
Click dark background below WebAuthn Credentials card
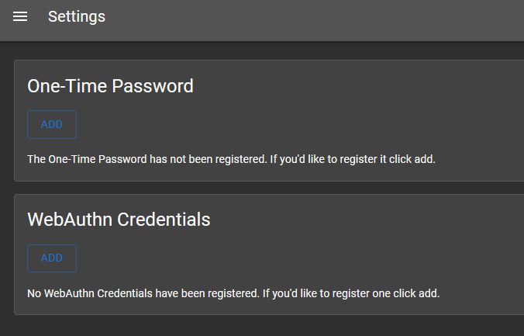pos(264,326)
